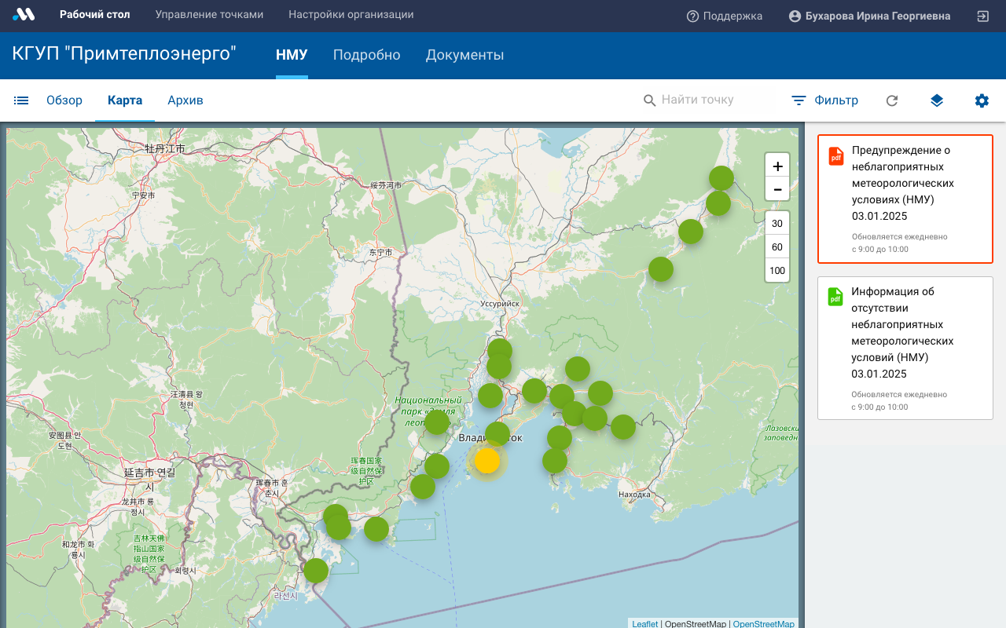Click the search magnifier icon
This screenshot has height=628, width=1006.
tap(649, 100)
